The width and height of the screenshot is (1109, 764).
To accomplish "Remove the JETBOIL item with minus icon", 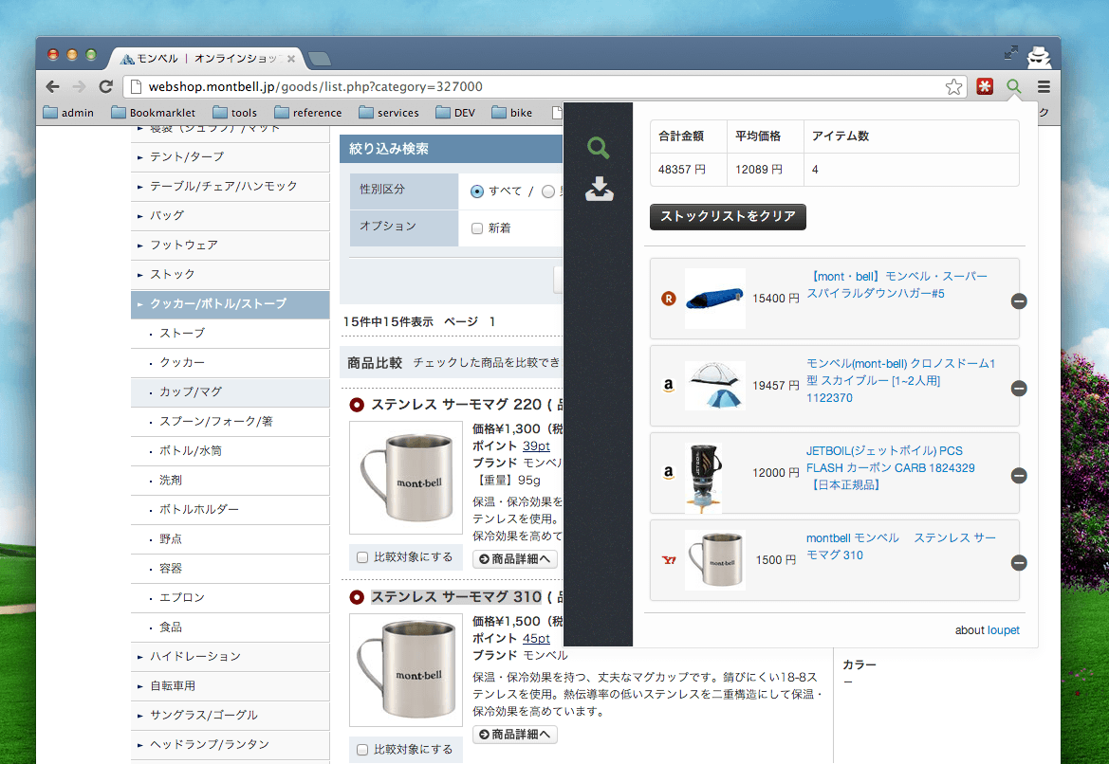I will coord(1019,476).
